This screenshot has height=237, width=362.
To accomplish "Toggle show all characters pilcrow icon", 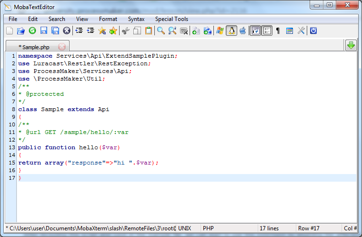I will [278, 31].
